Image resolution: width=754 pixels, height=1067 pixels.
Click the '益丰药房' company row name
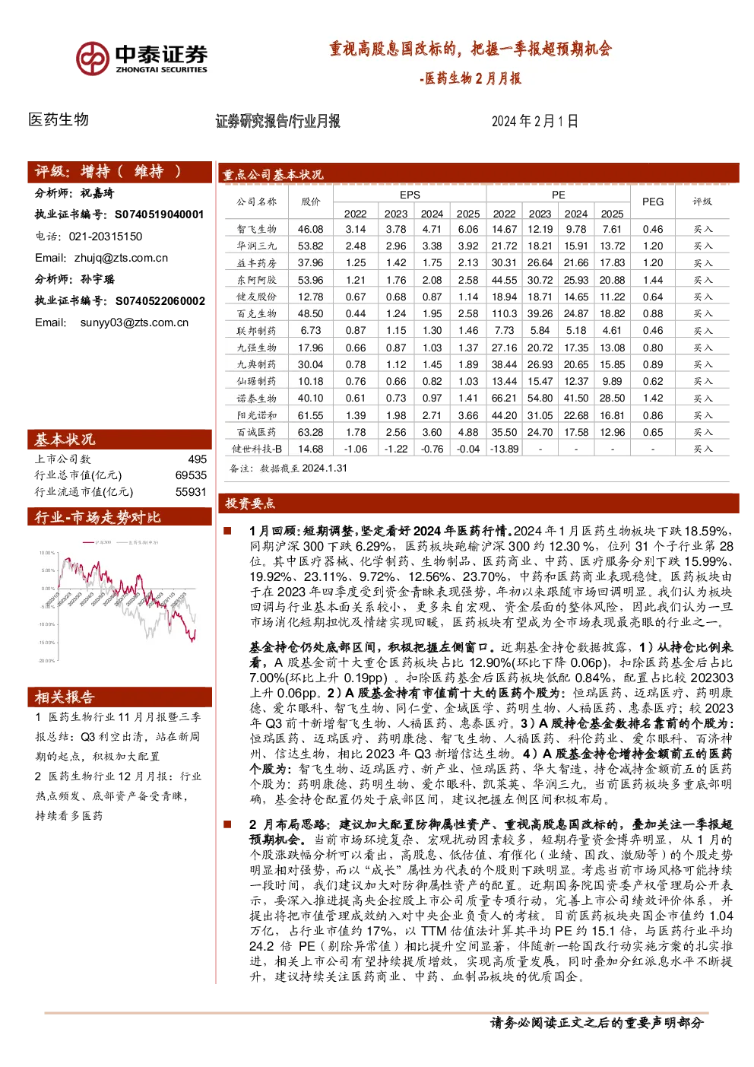pyautogui.click(x=257, y=263)
